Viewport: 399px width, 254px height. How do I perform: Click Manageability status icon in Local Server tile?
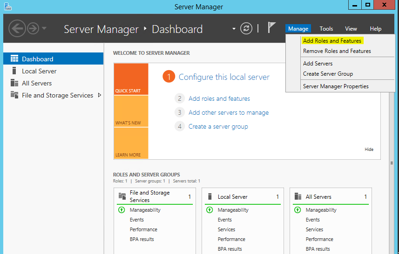[x=210, y=210]
